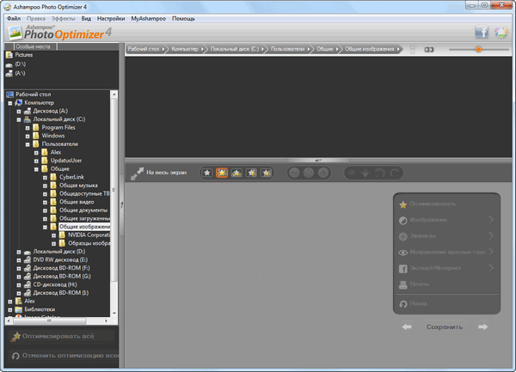Viewport: 516px width, 372px height.
Task: Go to next image with right arrow
Action: tap(482, 326)
